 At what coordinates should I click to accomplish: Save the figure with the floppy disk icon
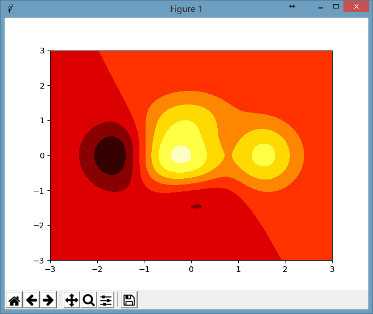(x=129, y=300)
